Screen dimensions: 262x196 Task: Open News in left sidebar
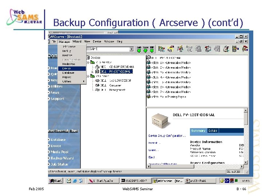(55, 93)
